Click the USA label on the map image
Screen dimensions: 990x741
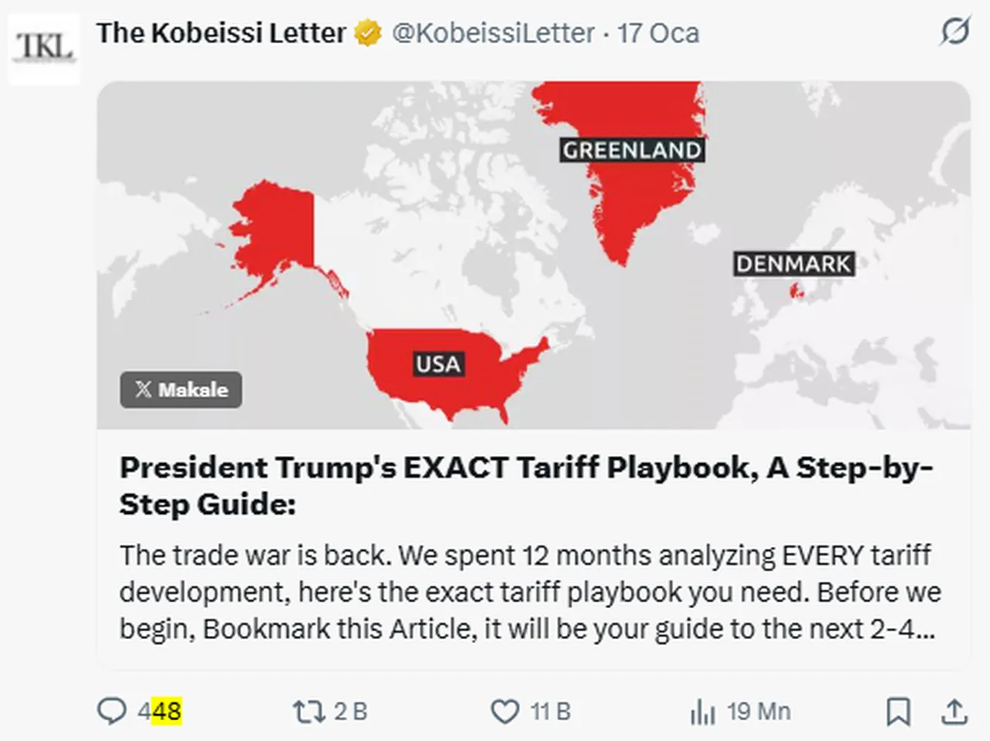coord(439,364)
